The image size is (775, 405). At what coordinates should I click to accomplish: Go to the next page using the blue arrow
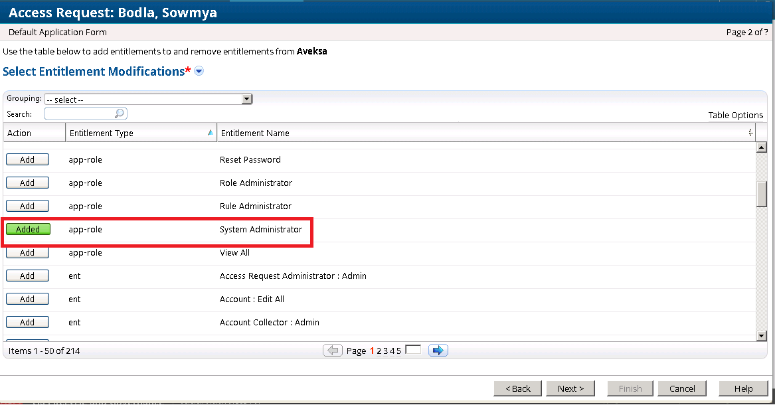(x=438, y=350)
